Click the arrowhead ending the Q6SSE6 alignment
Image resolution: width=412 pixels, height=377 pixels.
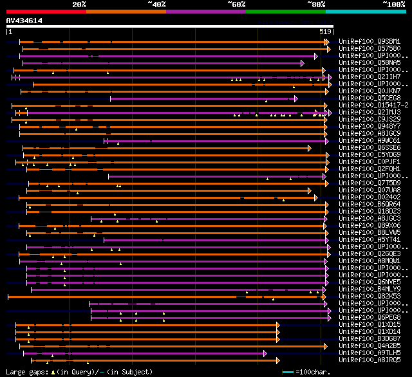(x=310, y=149)
